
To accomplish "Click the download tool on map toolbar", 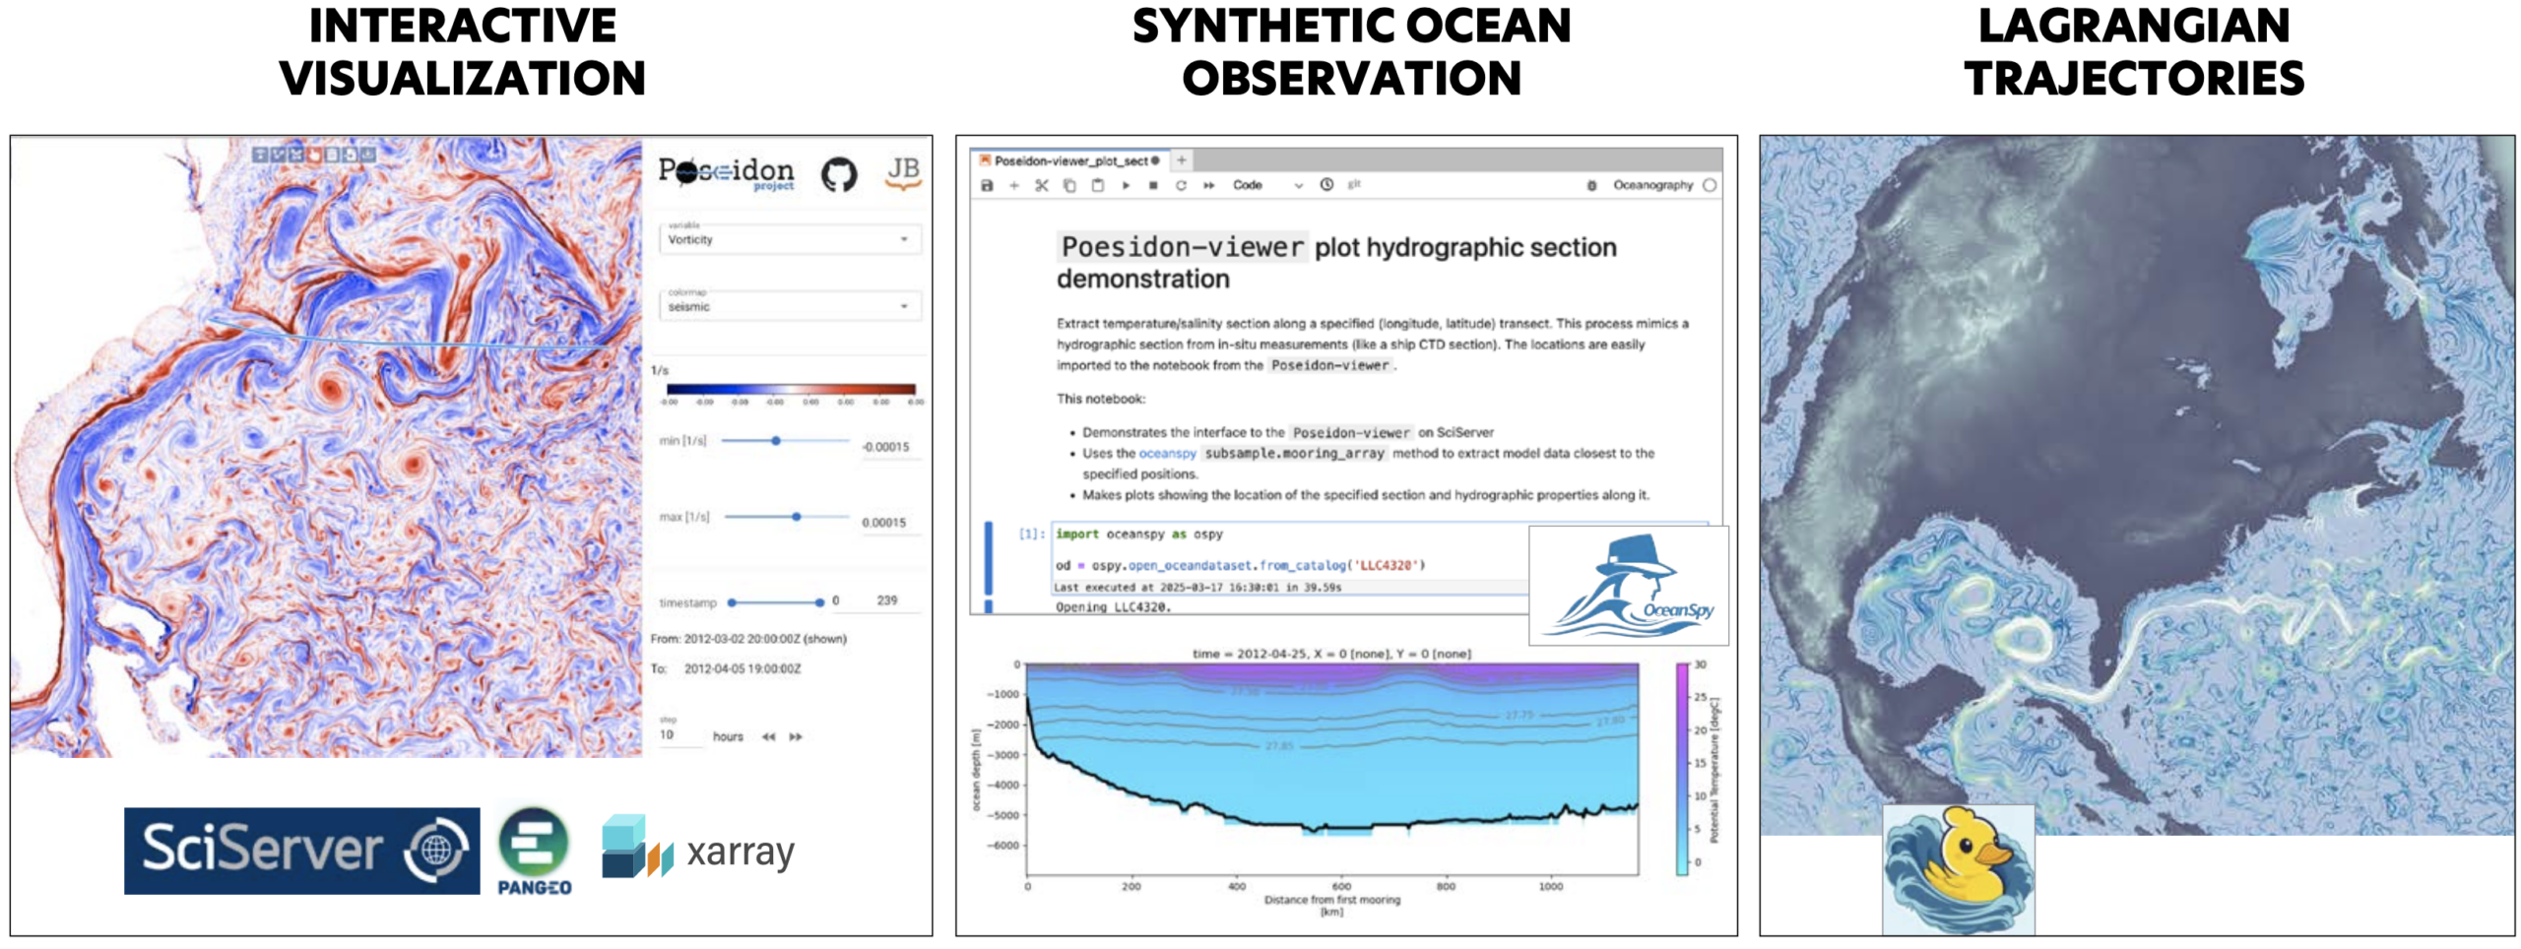I will point(368,155).
